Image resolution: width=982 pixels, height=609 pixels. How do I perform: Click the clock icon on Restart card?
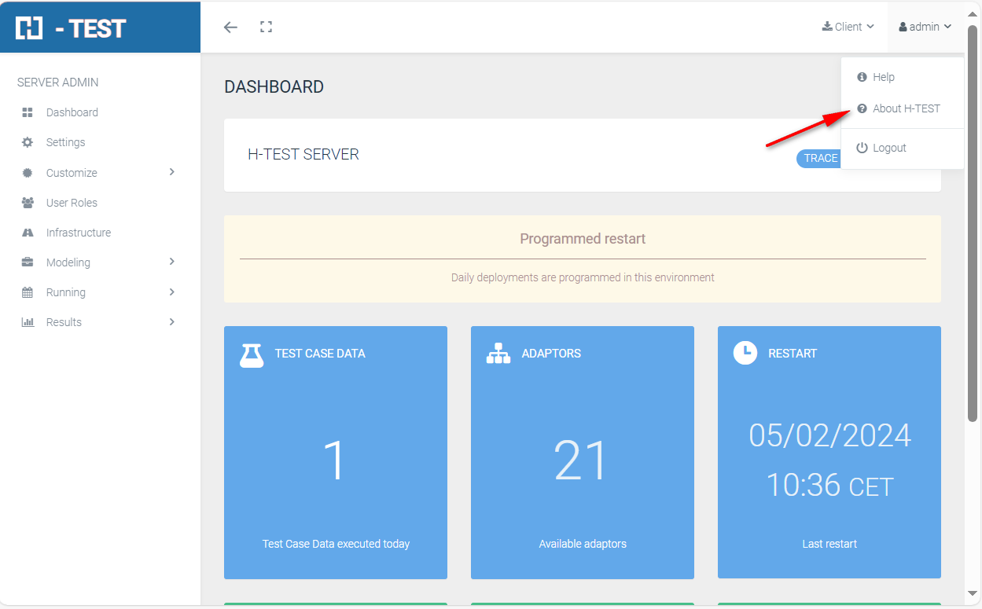[745, 353]
